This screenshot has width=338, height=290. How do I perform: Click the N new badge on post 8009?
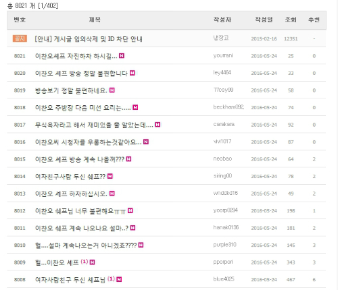click(x=92, y=262)
